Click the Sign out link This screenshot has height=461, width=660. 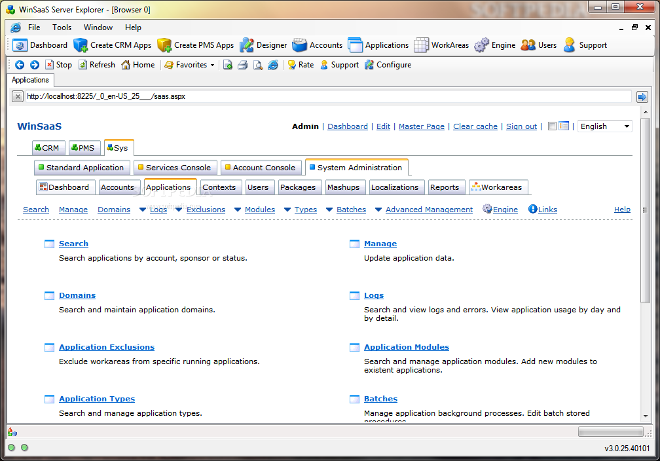coord(521,126)
